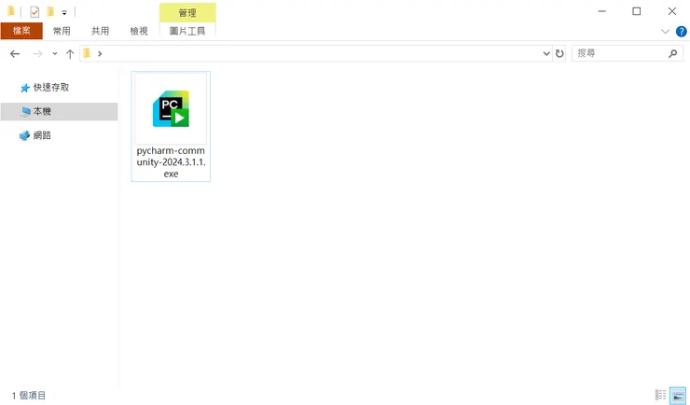Open Help with the question mark icon
Screen dimensions: 690x405
point(682,31)
